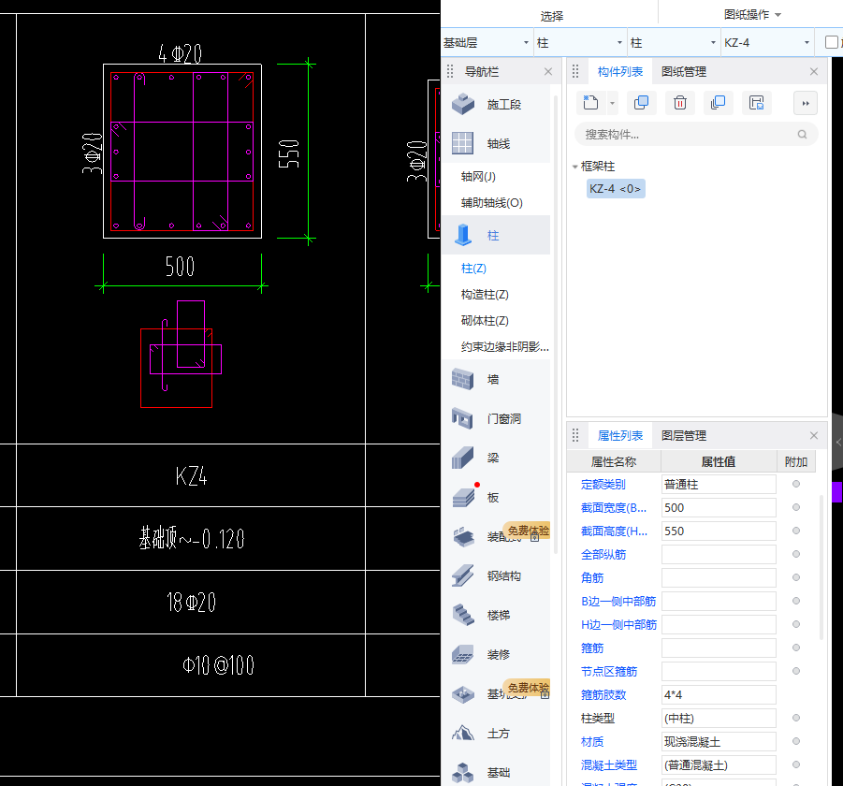
Task: Click the 全部纵筋 empty value field
Action: click(719, 554)
